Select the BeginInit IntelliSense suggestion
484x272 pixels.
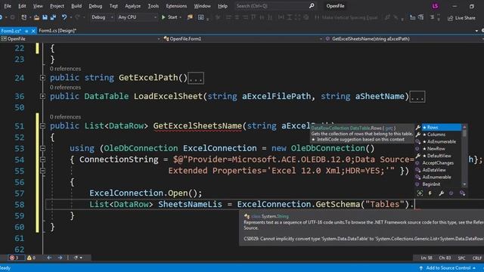pos(439,184)
